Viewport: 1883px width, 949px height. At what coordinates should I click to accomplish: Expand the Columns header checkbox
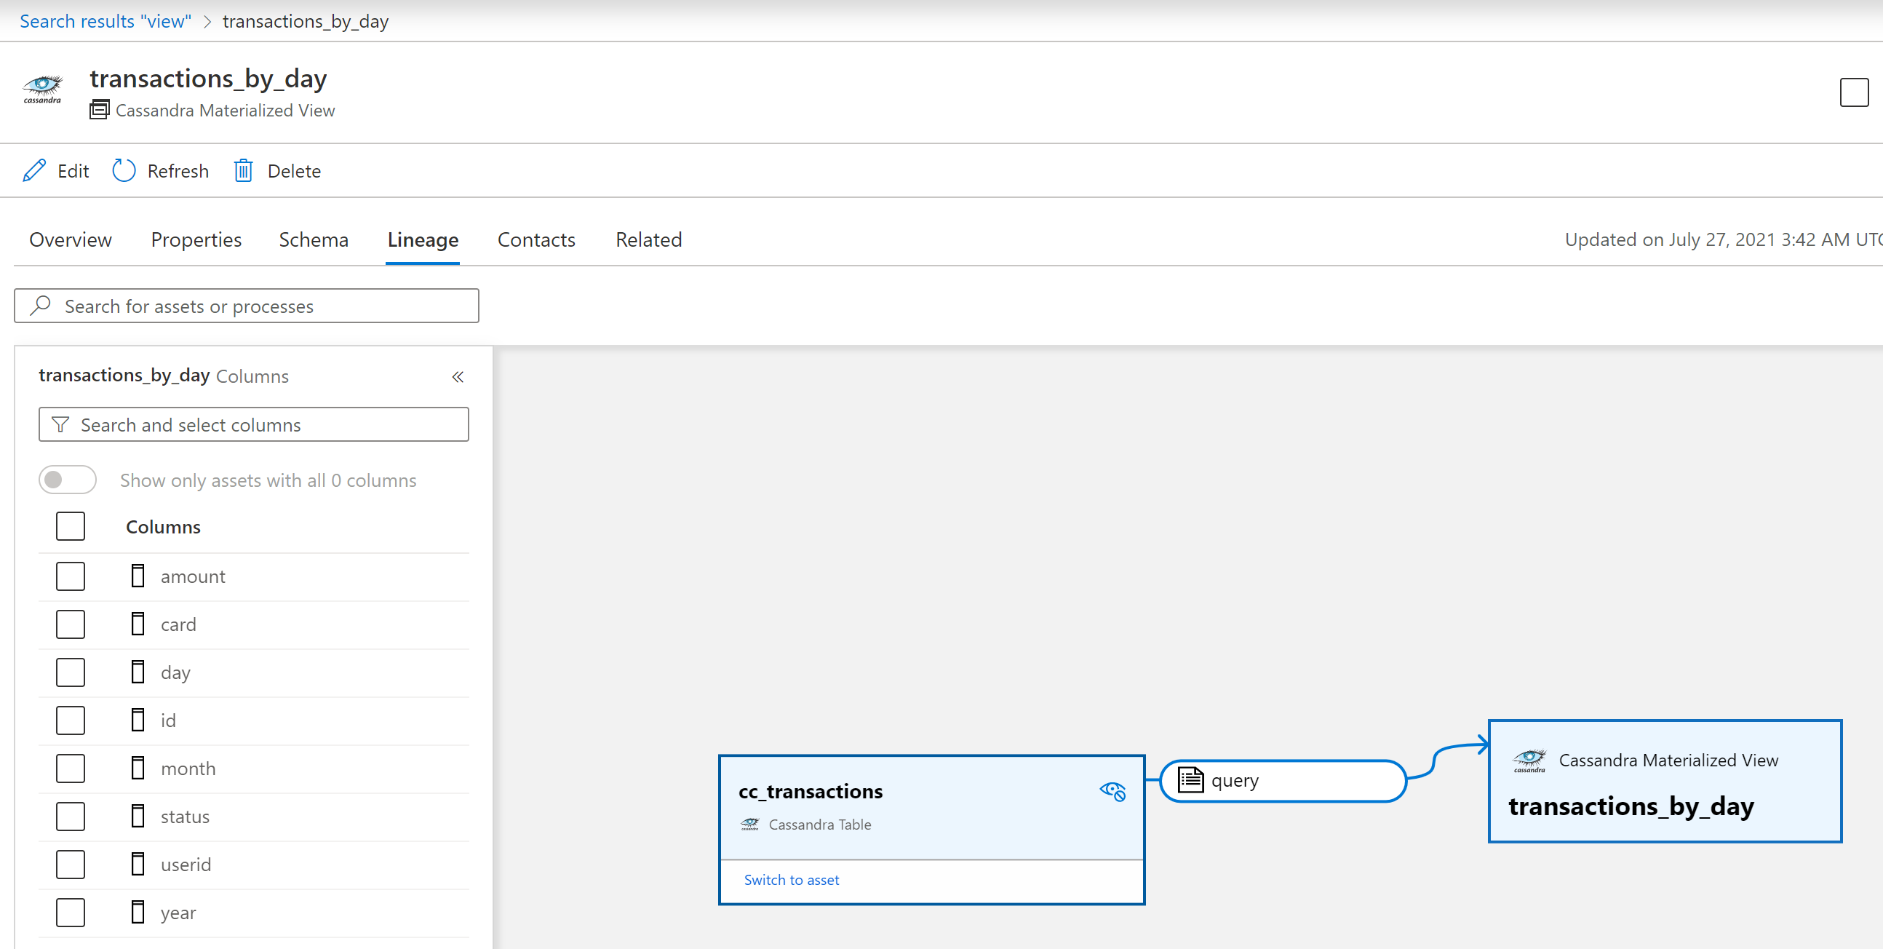pos(69,527)
